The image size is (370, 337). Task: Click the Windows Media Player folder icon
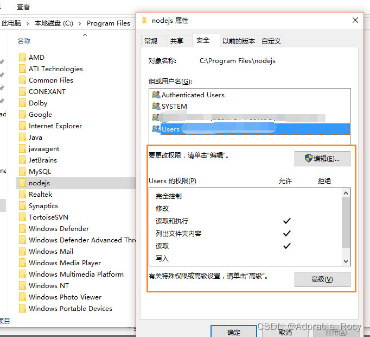click(22, 263)
